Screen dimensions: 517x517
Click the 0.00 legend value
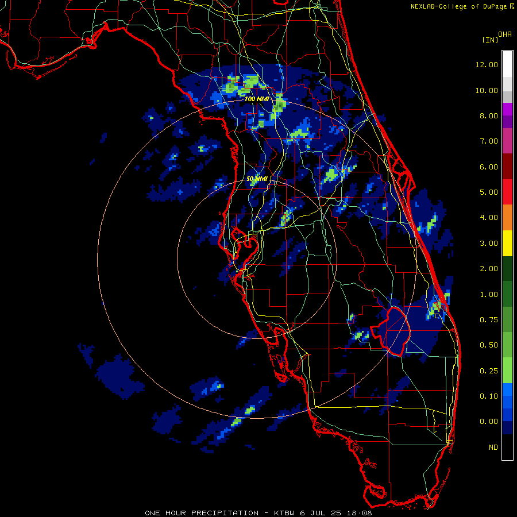click(489, 422)
